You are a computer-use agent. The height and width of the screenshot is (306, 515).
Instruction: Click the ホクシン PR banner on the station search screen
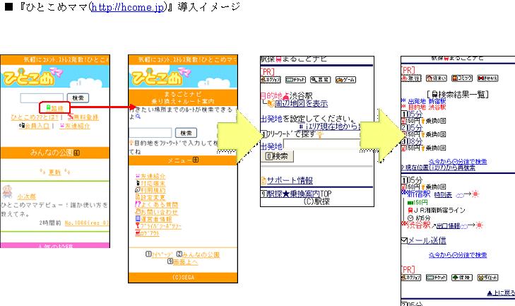click(x=271, y=80)
